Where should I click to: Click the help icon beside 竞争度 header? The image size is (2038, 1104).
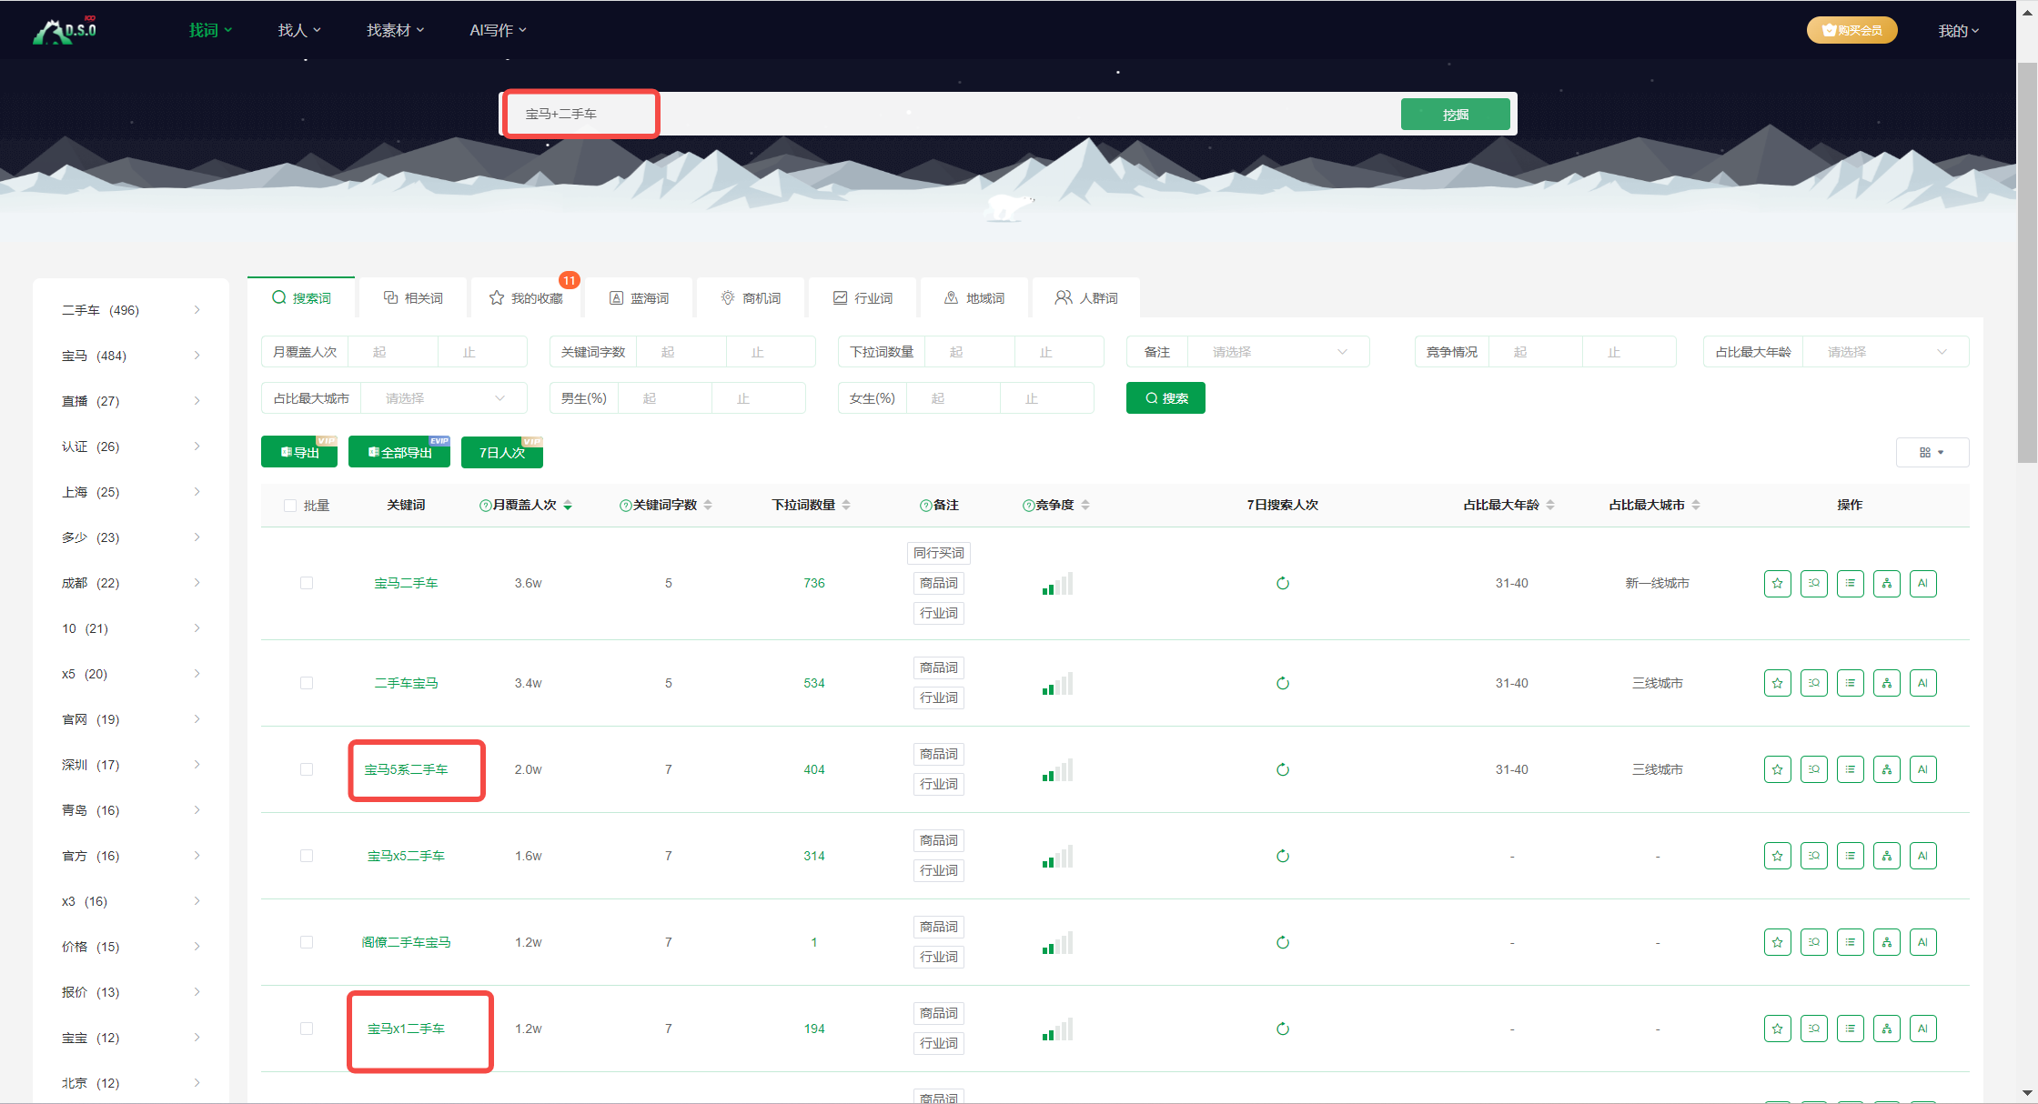point(1028,506)
